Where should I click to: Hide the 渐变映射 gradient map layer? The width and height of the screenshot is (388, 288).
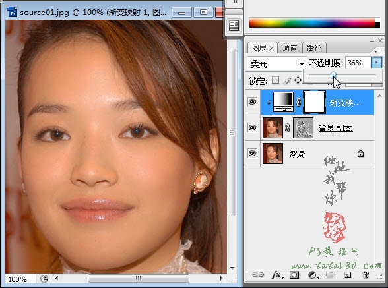(252, 101)
